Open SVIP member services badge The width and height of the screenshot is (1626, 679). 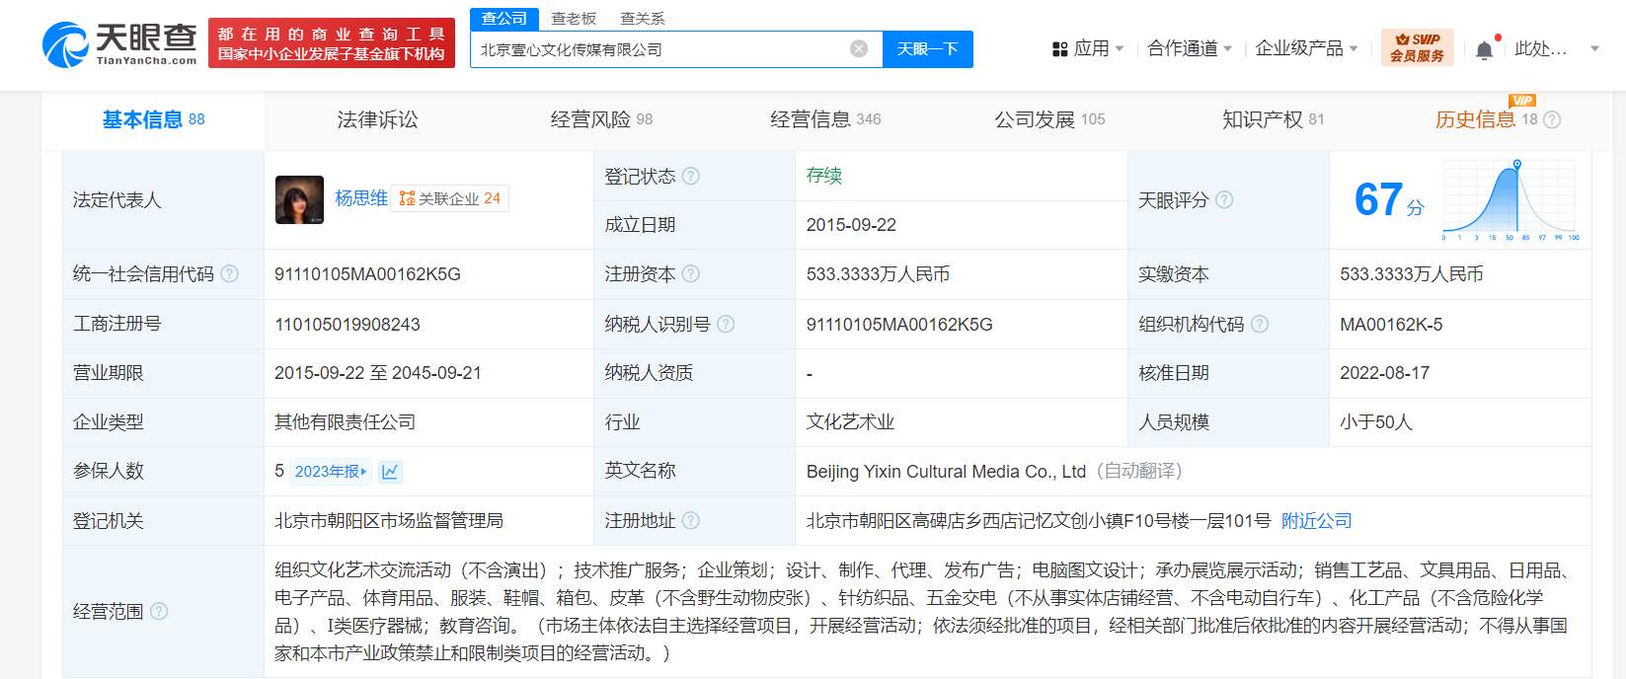click(x=1417, y=47)
